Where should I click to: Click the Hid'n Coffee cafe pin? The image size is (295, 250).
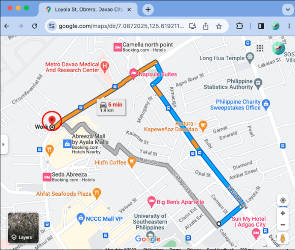[x=132, y=162]
